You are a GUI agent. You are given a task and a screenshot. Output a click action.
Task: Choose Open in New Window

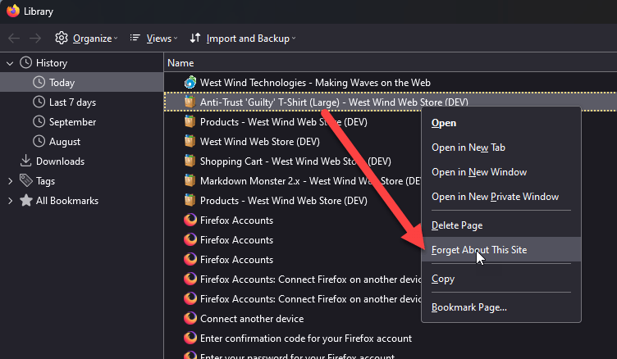(x=501, y=172)
